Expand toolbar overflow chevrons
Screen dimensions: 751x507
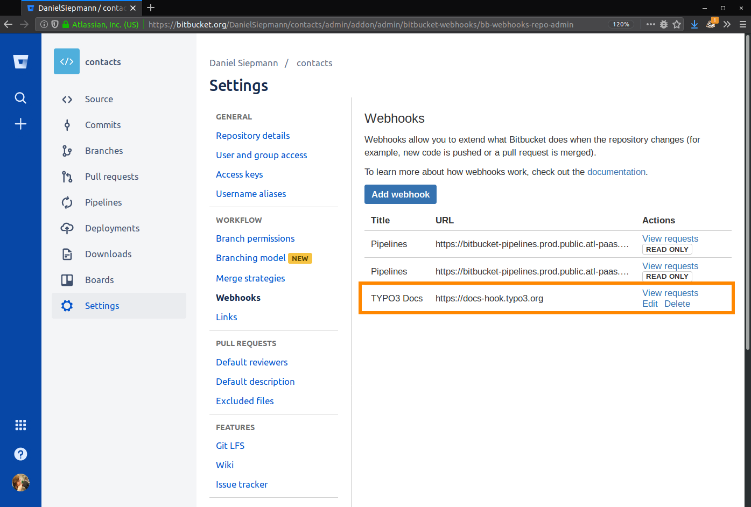727,24
